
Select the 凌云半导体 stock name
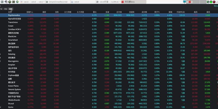(13, 68)
